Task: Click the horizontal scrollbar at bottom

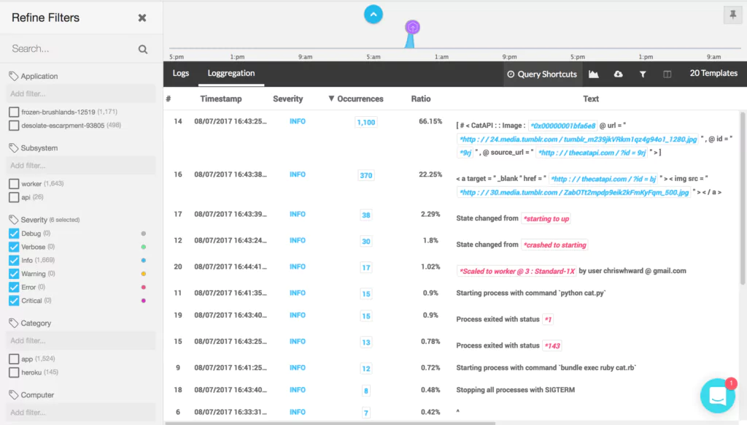Action: pos(330,423)
